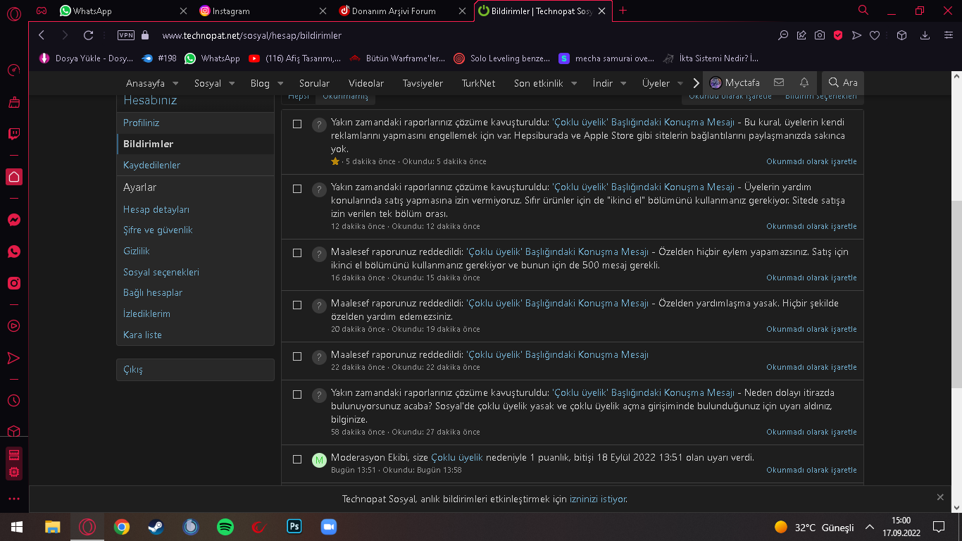
Task: Open the sidebar History clock icon
Action: coord(13,400)
